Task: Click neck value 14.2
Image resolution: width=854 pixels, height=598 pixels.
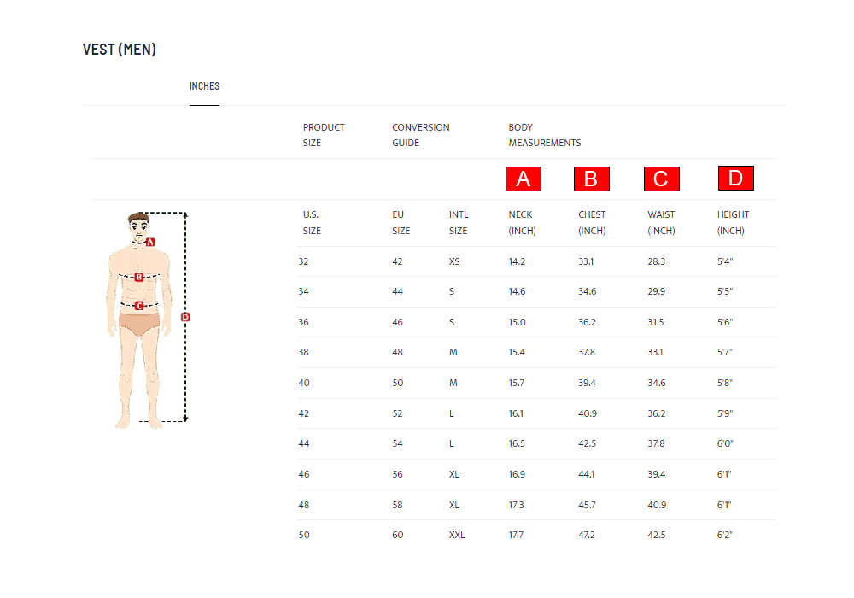Action: point(517,261)
